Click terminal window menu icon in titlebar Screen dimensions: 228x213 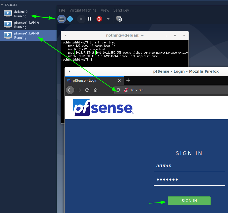pos(66,36)
